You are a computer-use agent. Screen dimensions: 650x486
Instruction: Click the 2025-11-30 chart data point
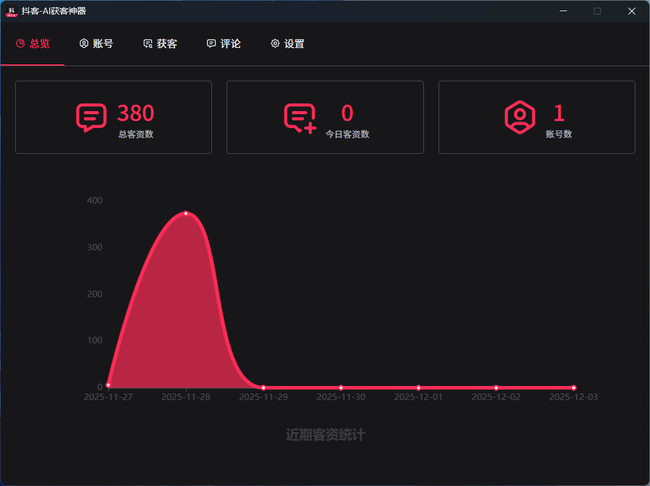click(341, 388)
